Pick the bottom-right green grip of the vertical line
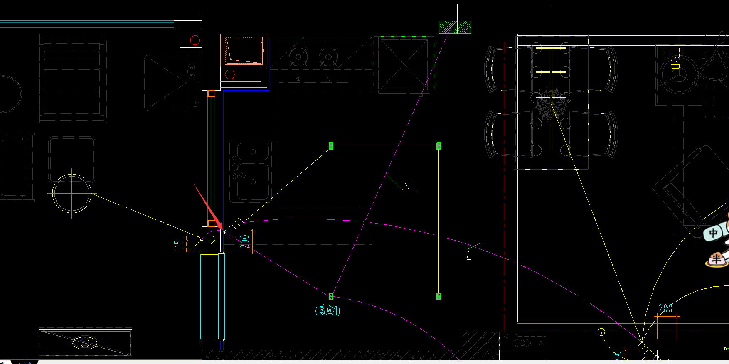Viewport: 729px width, 364px height. tap(438, 296)
